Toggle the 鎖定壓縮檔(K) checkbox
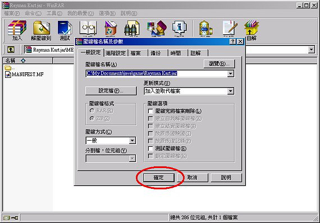This screenshot has width=320, height=223. (150, 156)
